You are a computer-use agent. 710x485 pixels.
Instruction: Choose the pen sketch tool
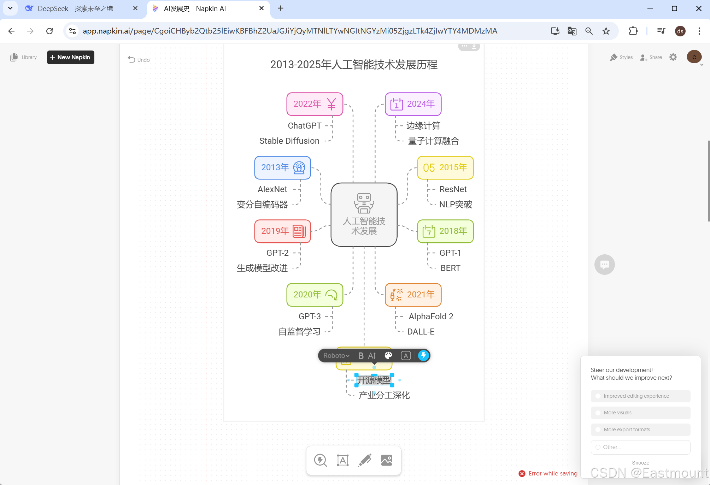365,460
